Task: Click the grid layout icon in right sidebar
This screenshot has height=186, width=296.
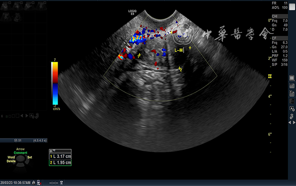Action: coord(292,94)
